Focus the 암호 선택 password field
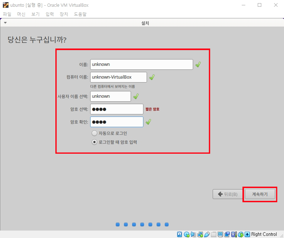The height and width of the screenshot is (238, 284). [117, 109]
